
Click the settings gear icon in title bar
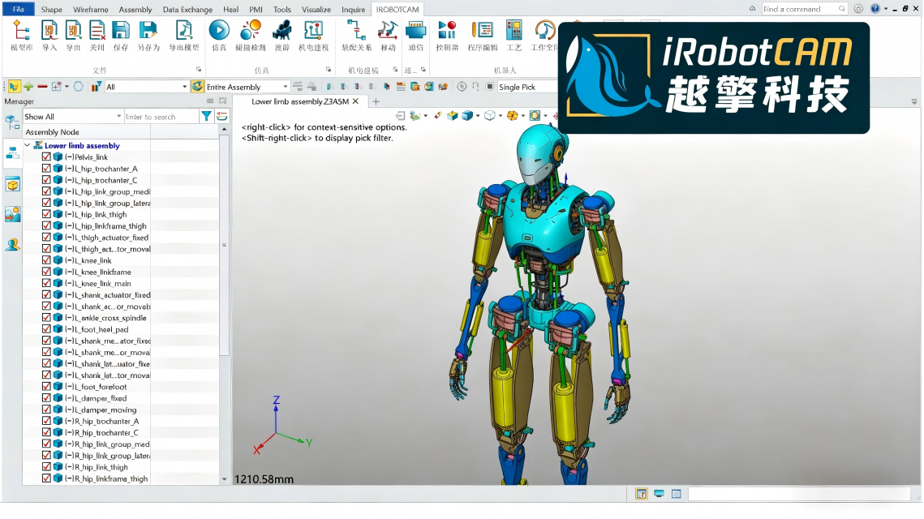(x=858, y=9)
